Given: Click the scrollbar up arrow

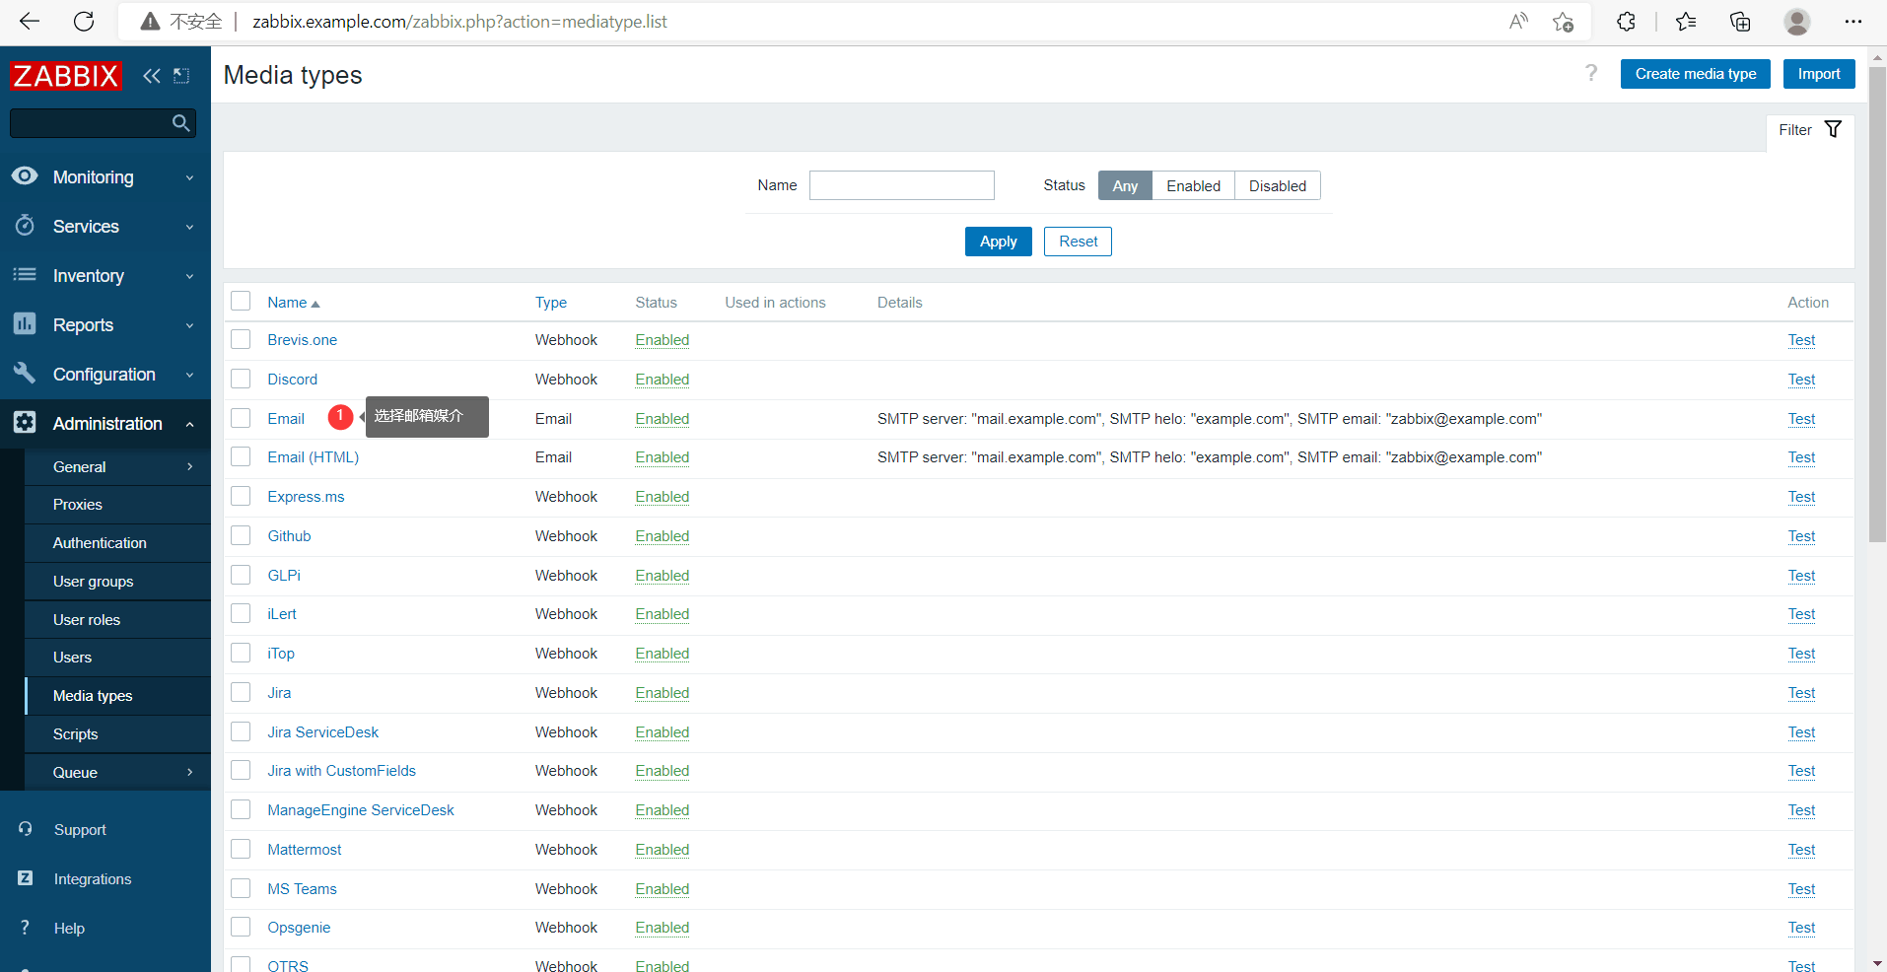Looking at the screenshot, I should click(x=1877, y=56).
